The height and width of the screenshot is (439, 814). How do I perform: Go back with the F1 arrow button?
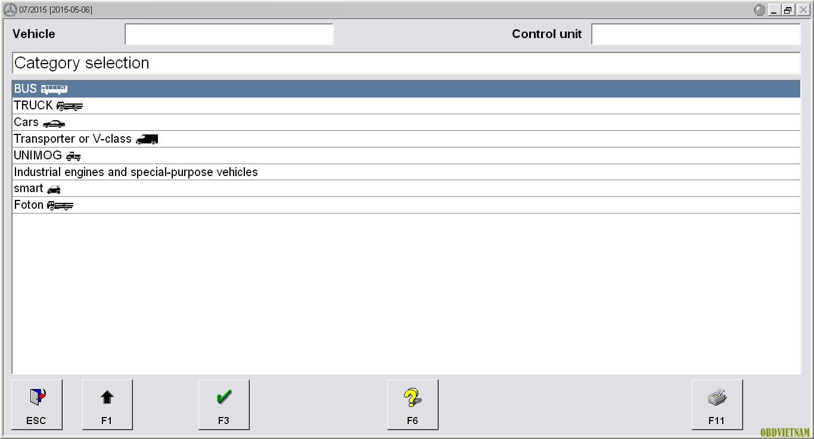click(107, 404)
